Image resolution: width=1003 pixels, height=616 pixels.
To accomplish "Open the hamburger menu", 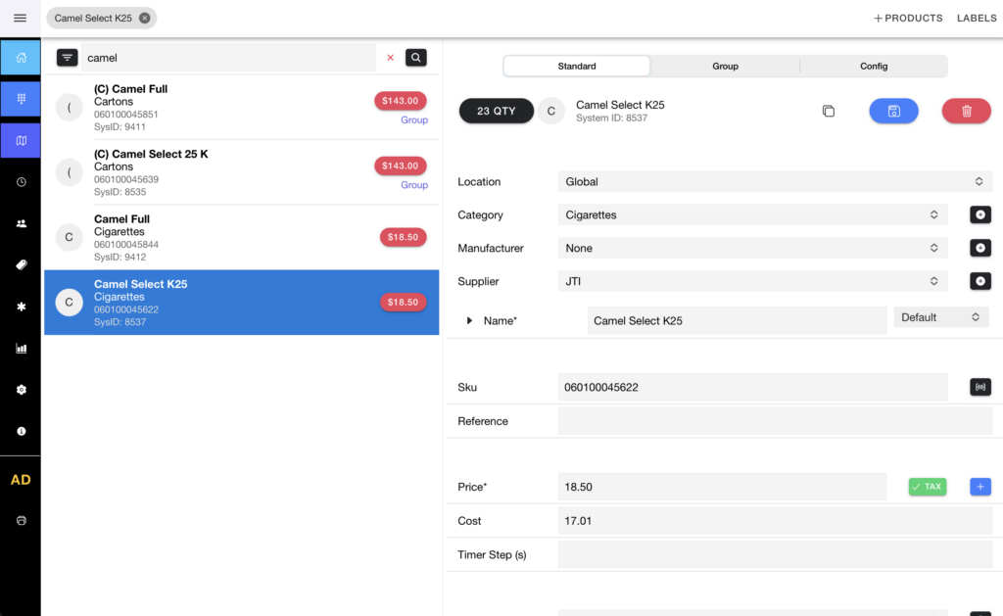I will click(20, 18).
